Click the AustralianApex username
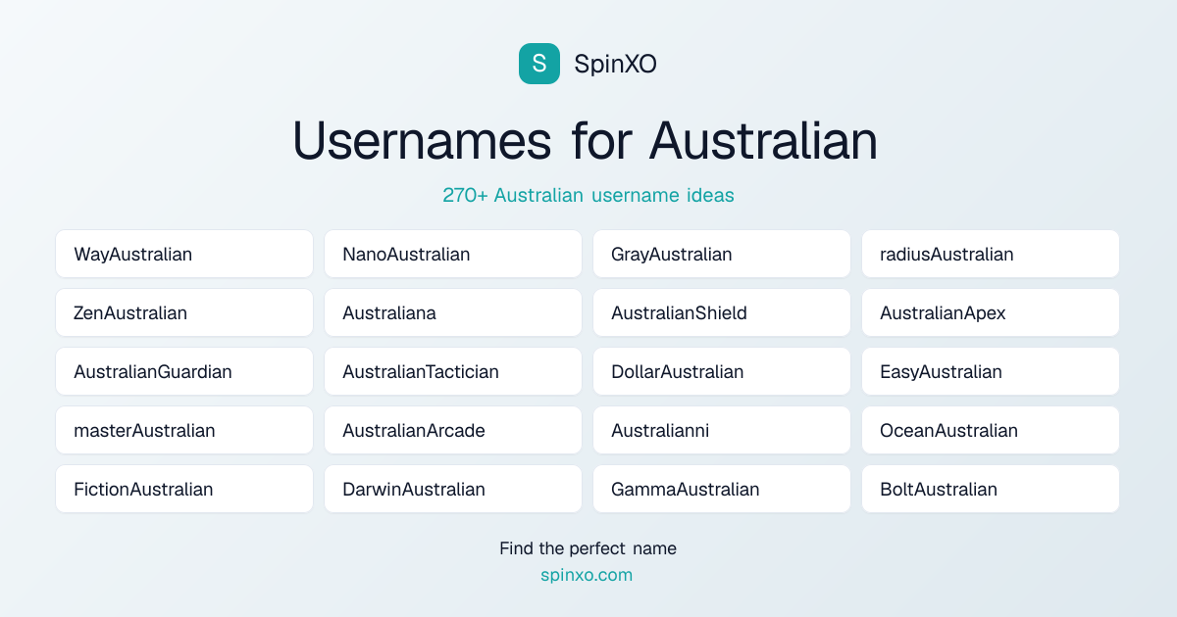 [x=991, y=312]
